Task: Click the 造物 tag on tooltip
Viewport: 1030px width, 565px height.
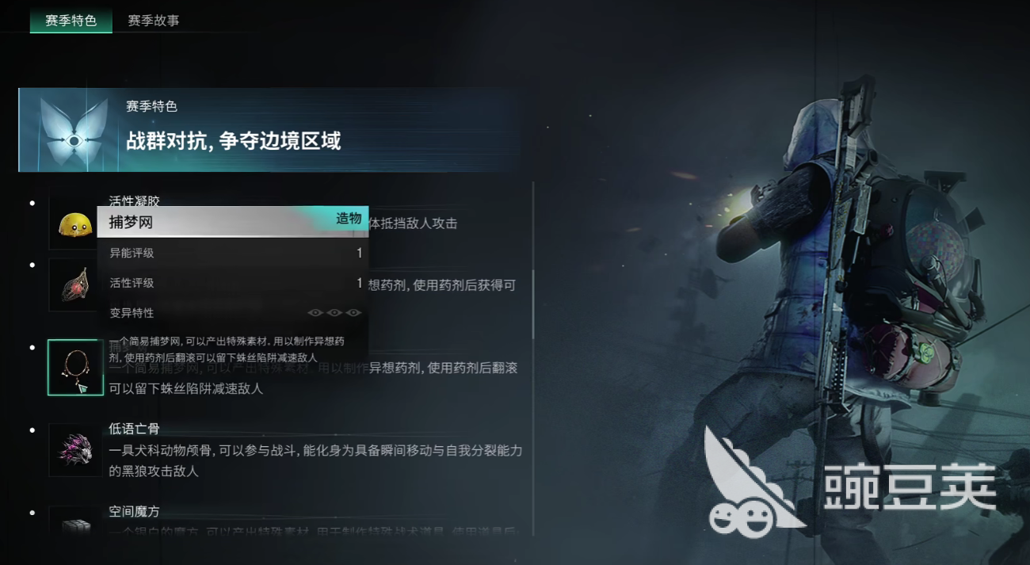Action: (x=349, y=219)
